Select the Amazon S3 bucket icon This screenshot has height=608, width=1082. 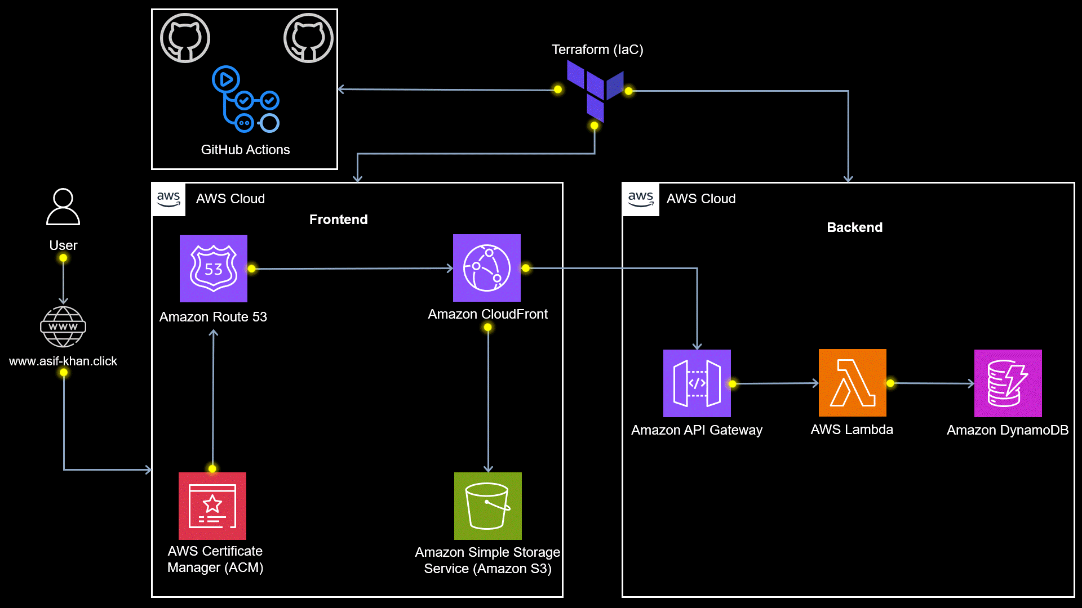click(487, 506)
